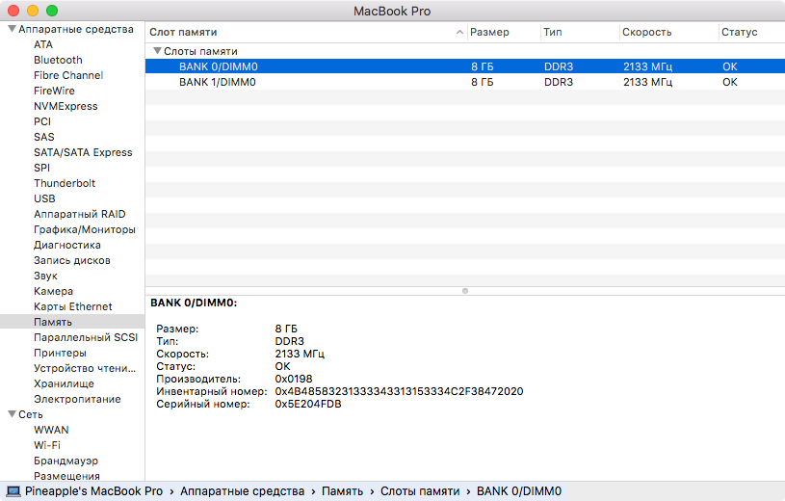The width and height of the screenshot is (785, 501).
Task: Open Диагностика sidebar entry
Action: pos(67,245)
